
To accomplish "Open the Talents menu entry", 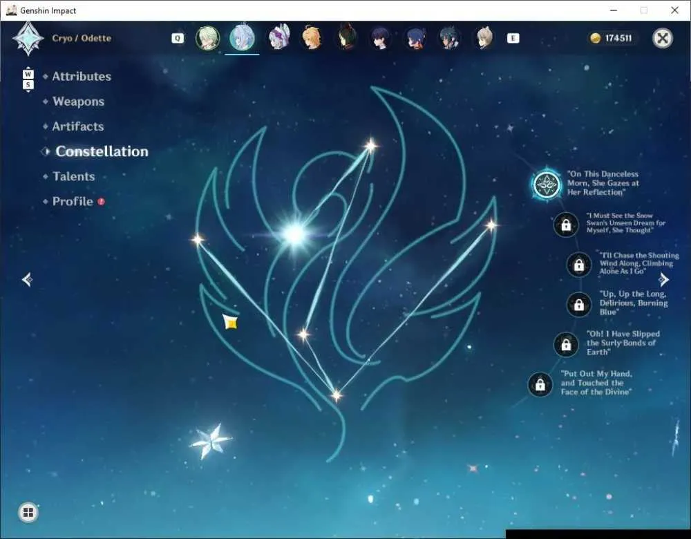I will pyautogui.click(x=74, y=176).
